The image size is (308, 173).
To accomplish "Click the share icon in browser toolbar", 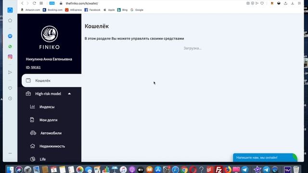I will [285, 3].
